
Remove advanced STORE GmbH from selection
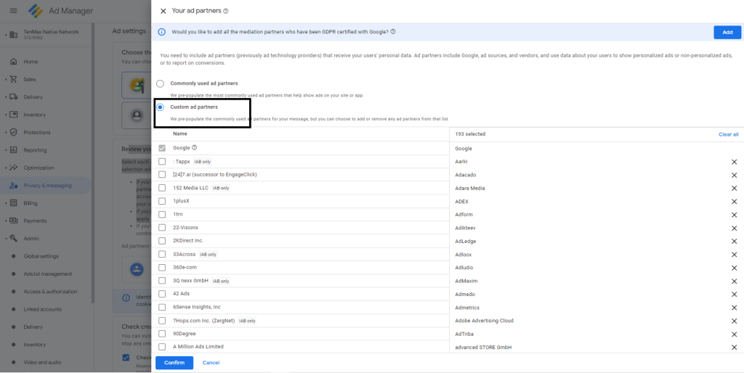point(734,348)
